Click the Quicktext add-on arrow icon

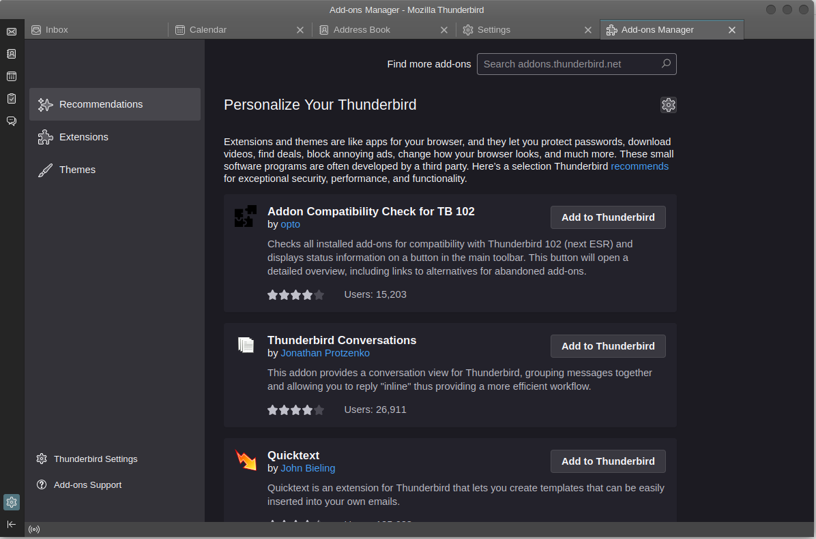[x=246, y=461]
